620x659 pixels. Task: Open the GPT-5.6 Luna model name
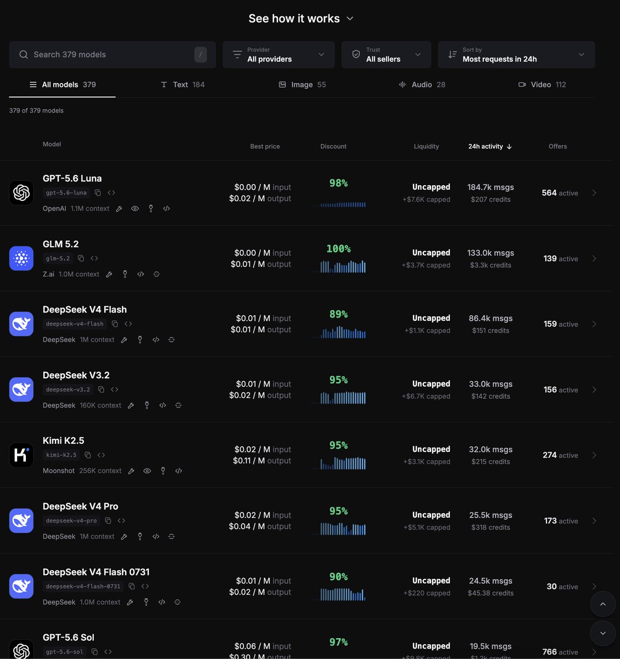(x=72, y=178)
